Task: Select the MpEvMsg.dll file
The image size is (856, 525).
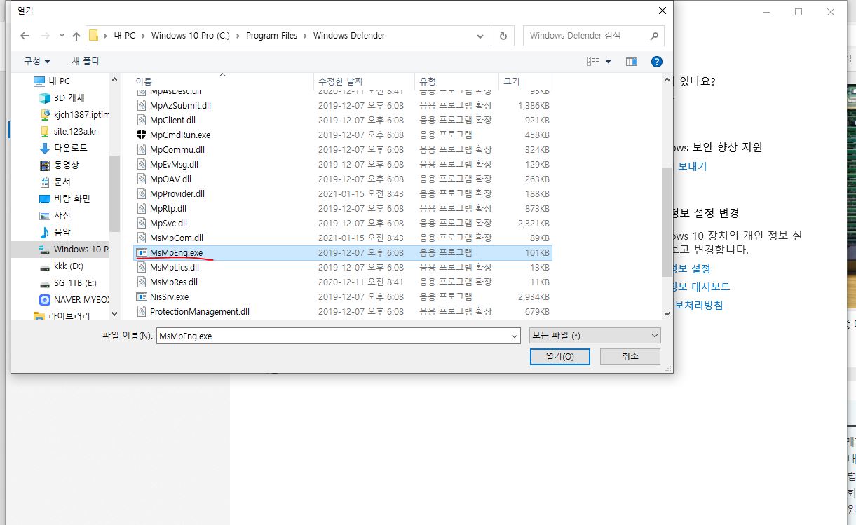Action: (x=343, y=164)
